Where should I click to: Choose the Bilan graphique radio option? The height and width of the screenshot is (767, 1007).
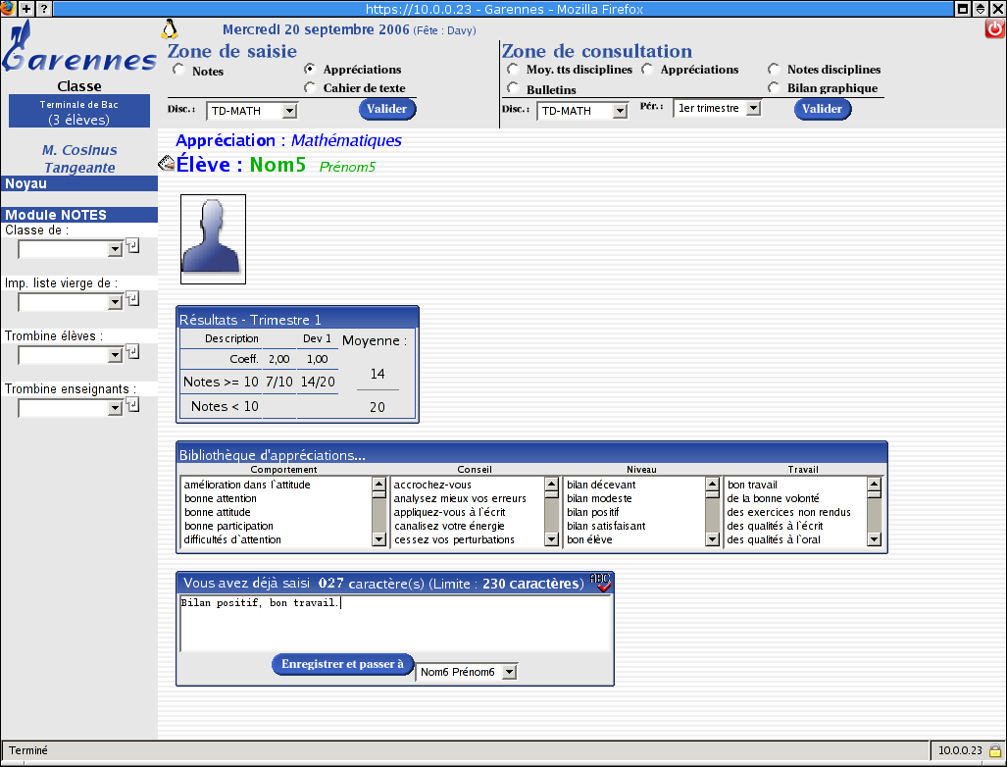point(774,88)
